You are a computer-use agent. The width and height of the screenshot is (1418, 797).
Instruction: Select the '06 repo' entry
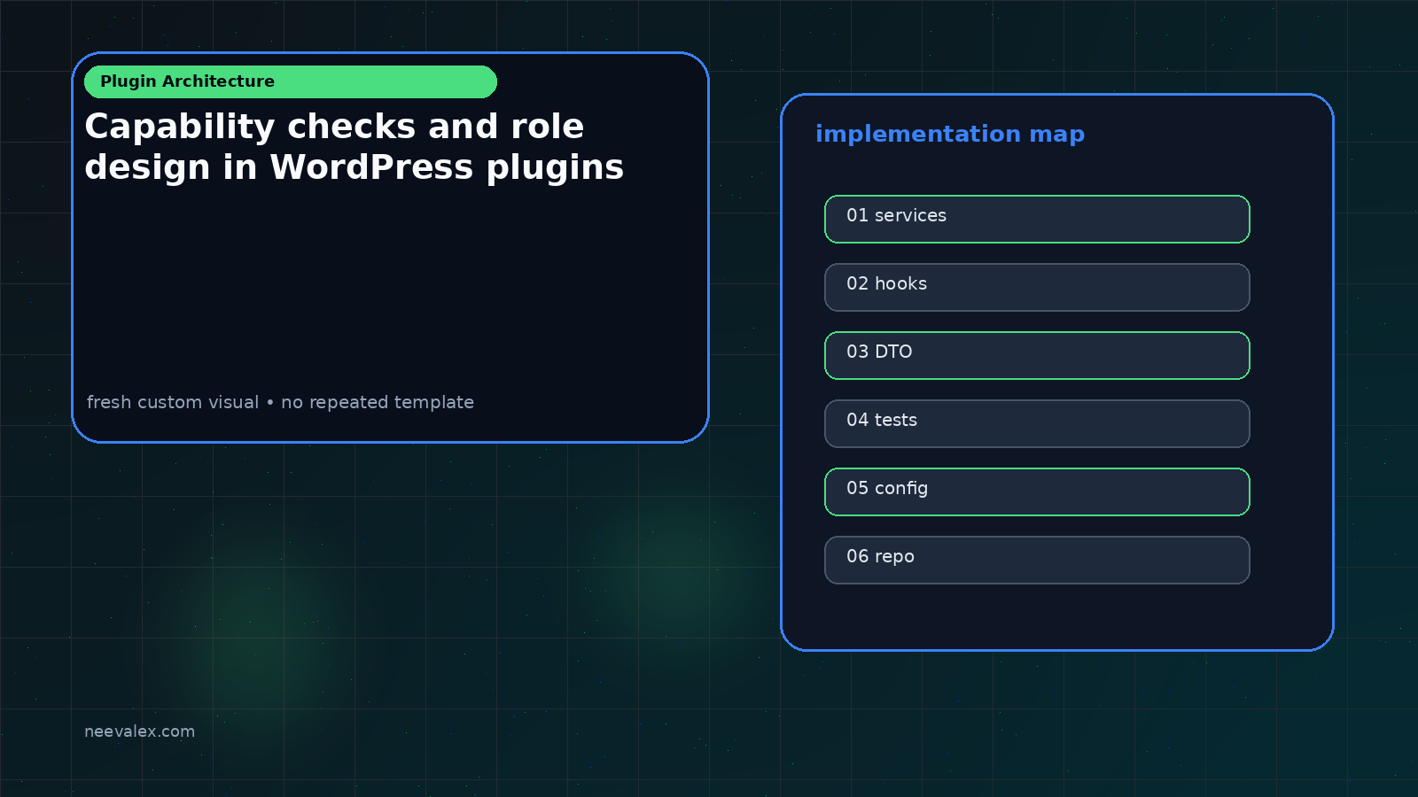coord(1037,560)
